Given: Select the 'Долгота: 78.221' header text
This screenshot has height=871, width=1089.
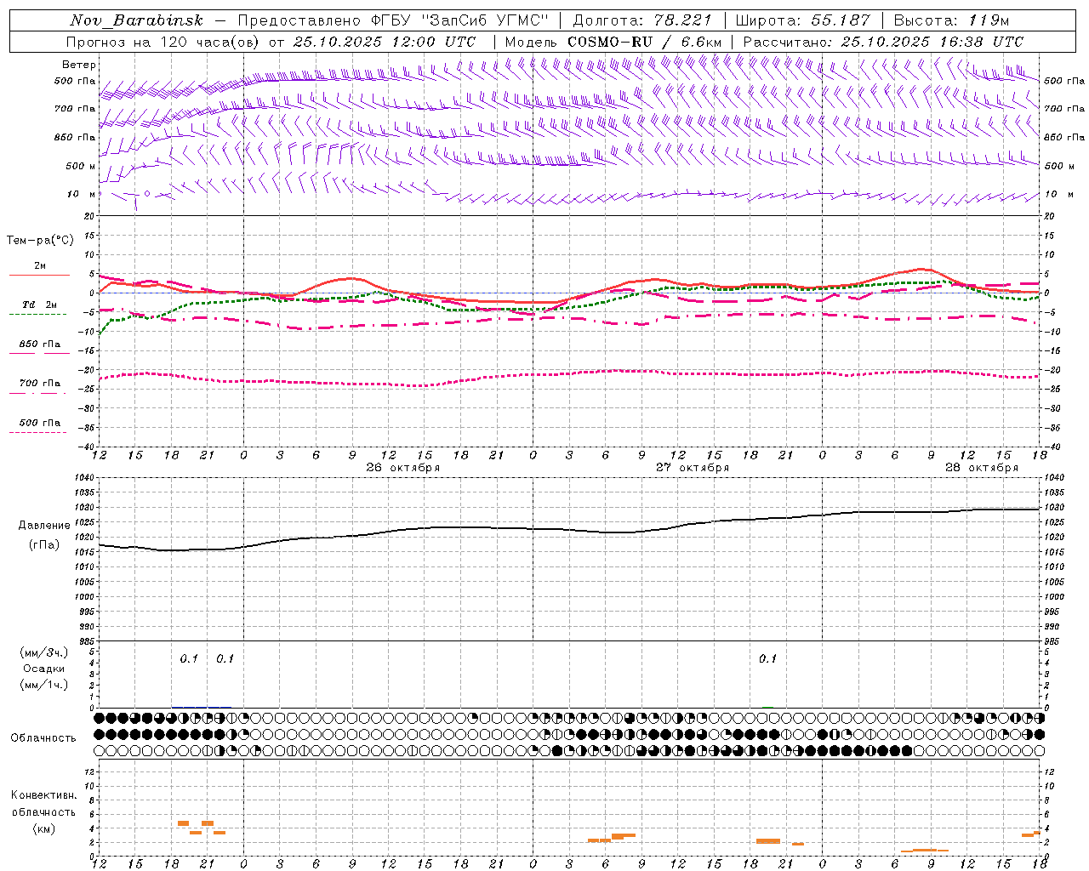Looking at the screenshot, I should (x=642, y=20).
